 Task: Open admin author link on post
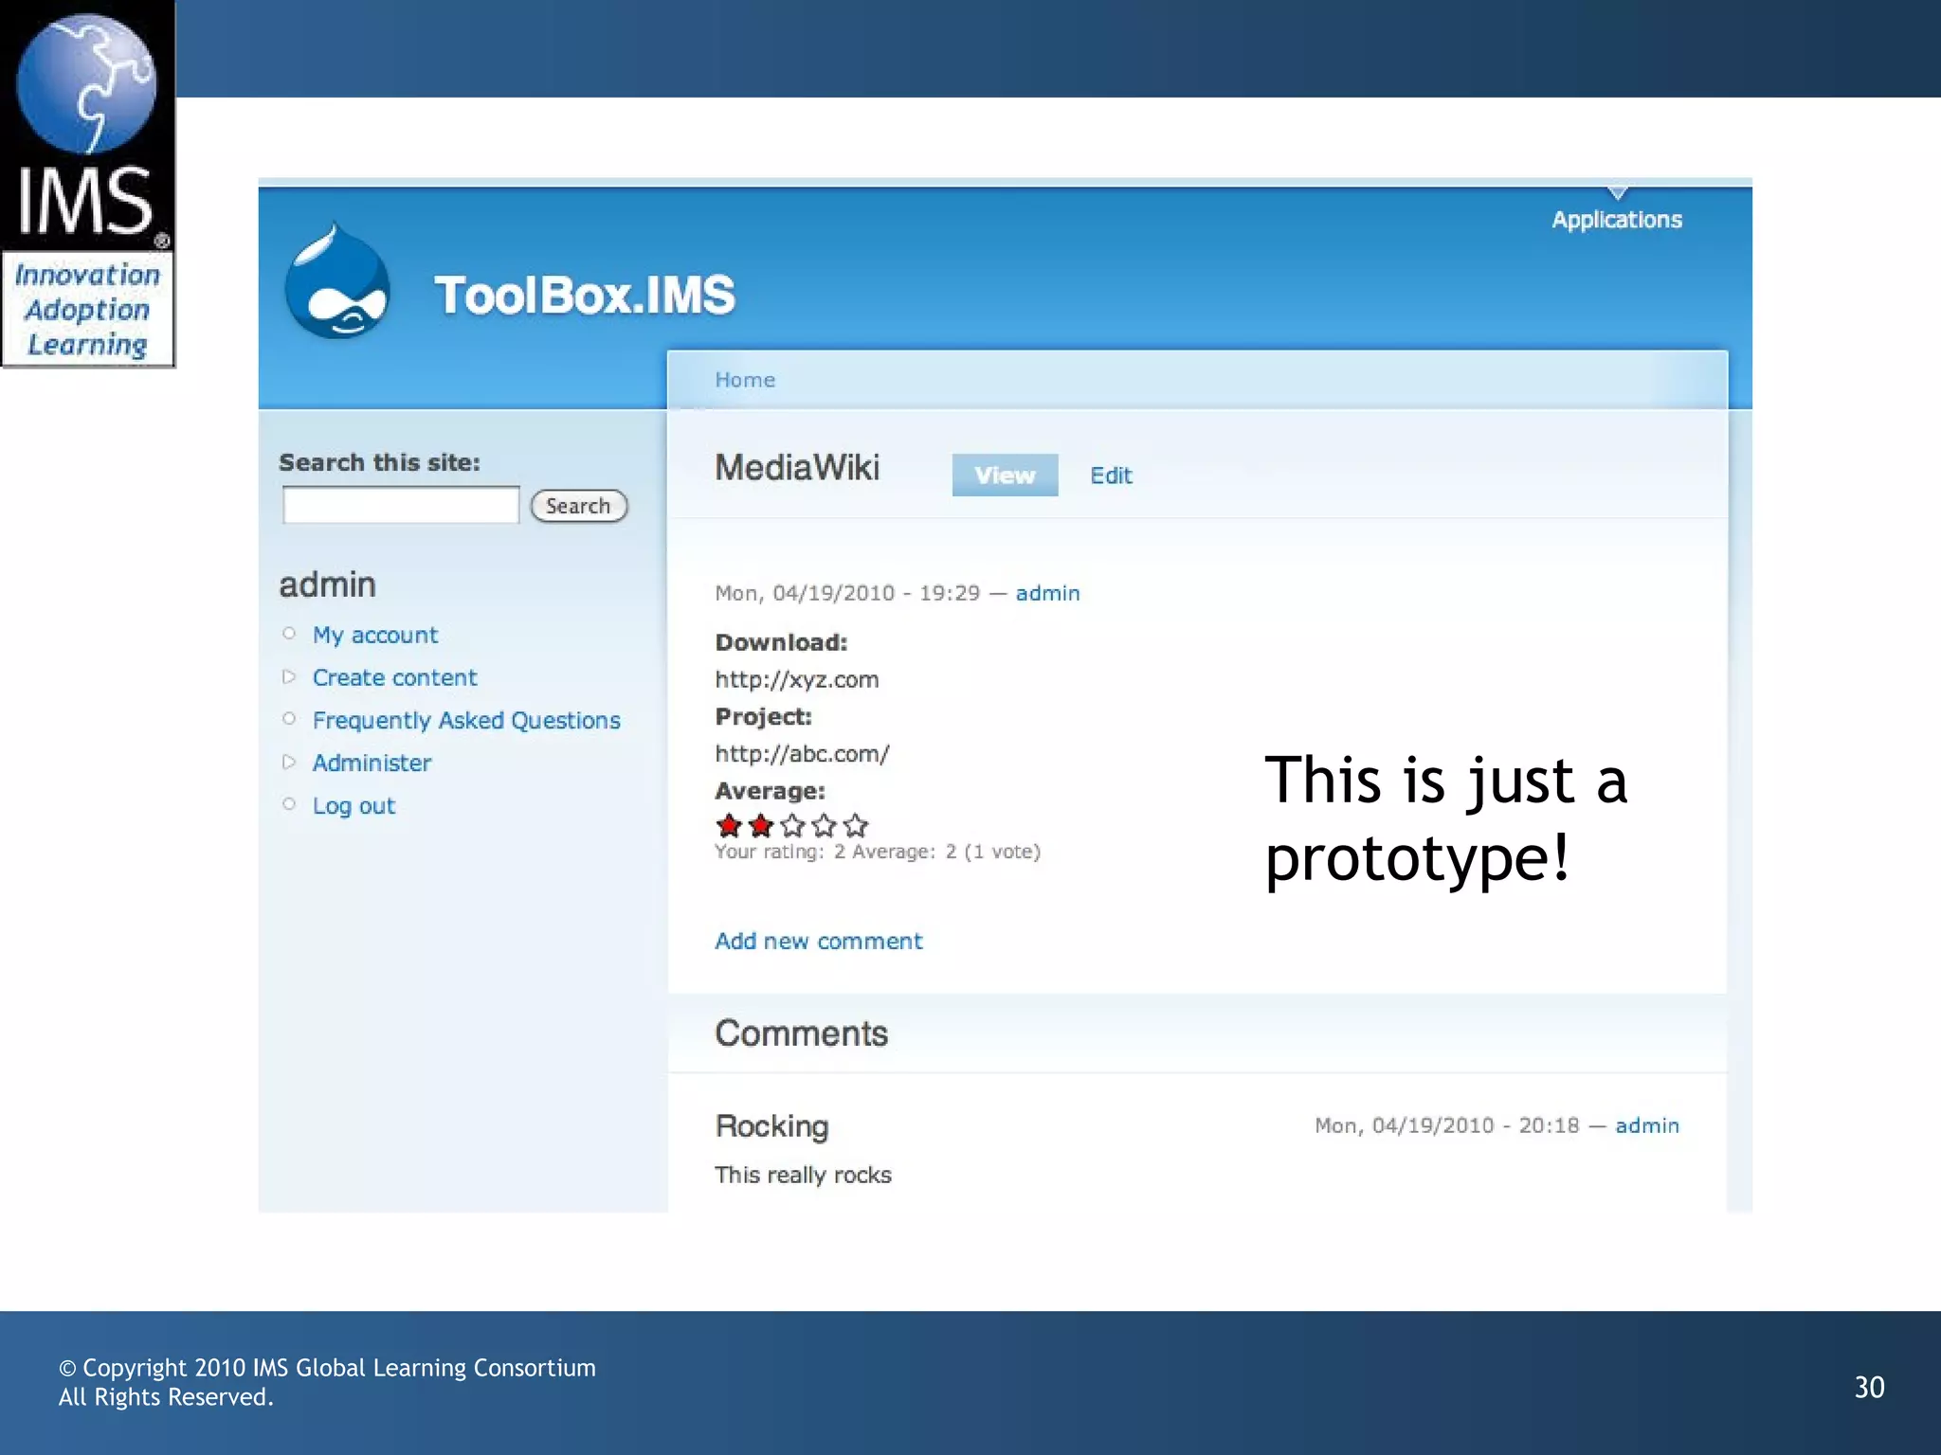point(1047,593)
